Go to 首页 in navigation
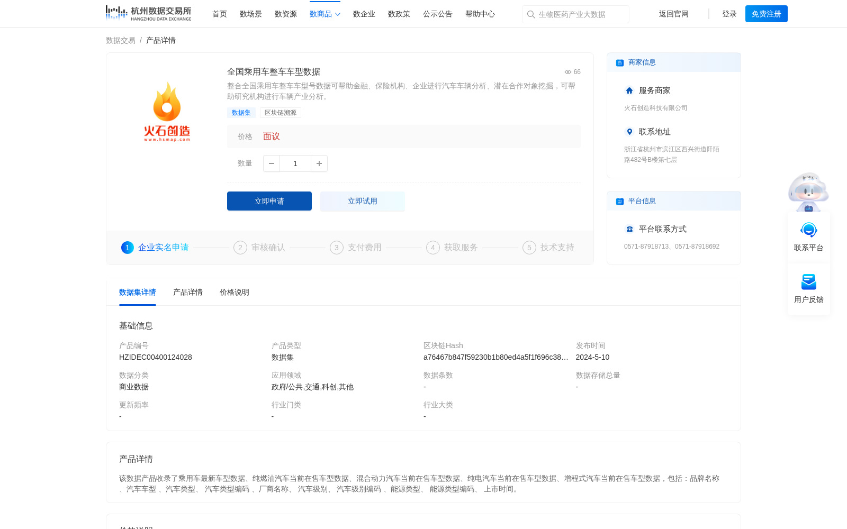 [220, 14]
